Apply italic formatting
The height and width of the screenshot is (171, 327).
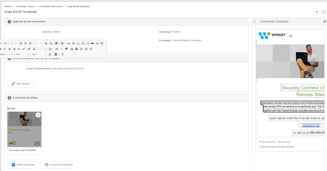(5, 49)
